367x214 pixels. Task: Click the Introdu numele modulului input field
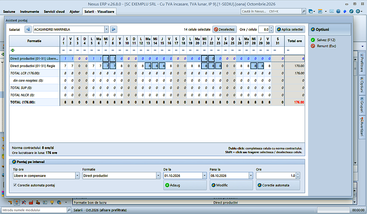click(x=34, y=210)
